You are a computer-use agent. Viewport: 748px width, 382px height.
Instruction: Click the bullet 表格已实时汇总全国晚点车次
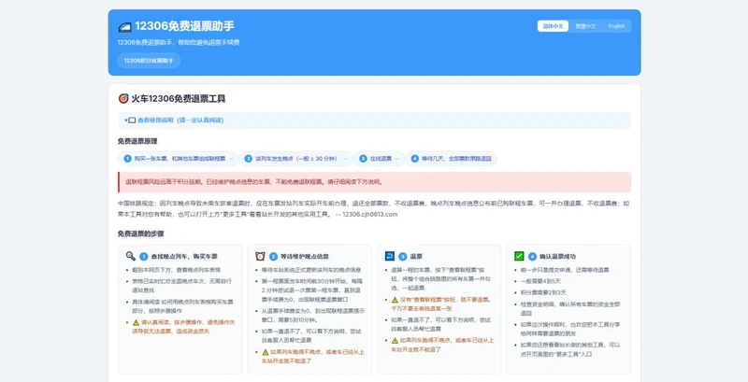pyautogui.click(x=183, y=285)
